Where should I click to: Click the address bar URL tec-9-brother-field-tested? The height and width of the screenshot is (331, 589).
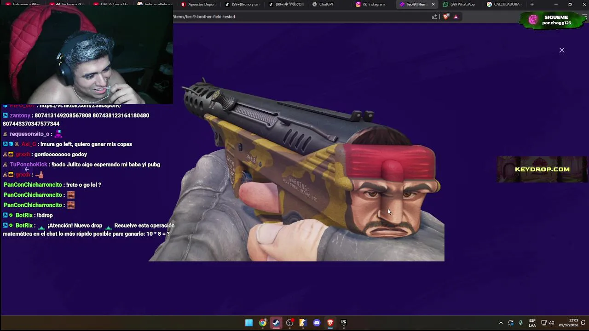[x=204, y=17]
